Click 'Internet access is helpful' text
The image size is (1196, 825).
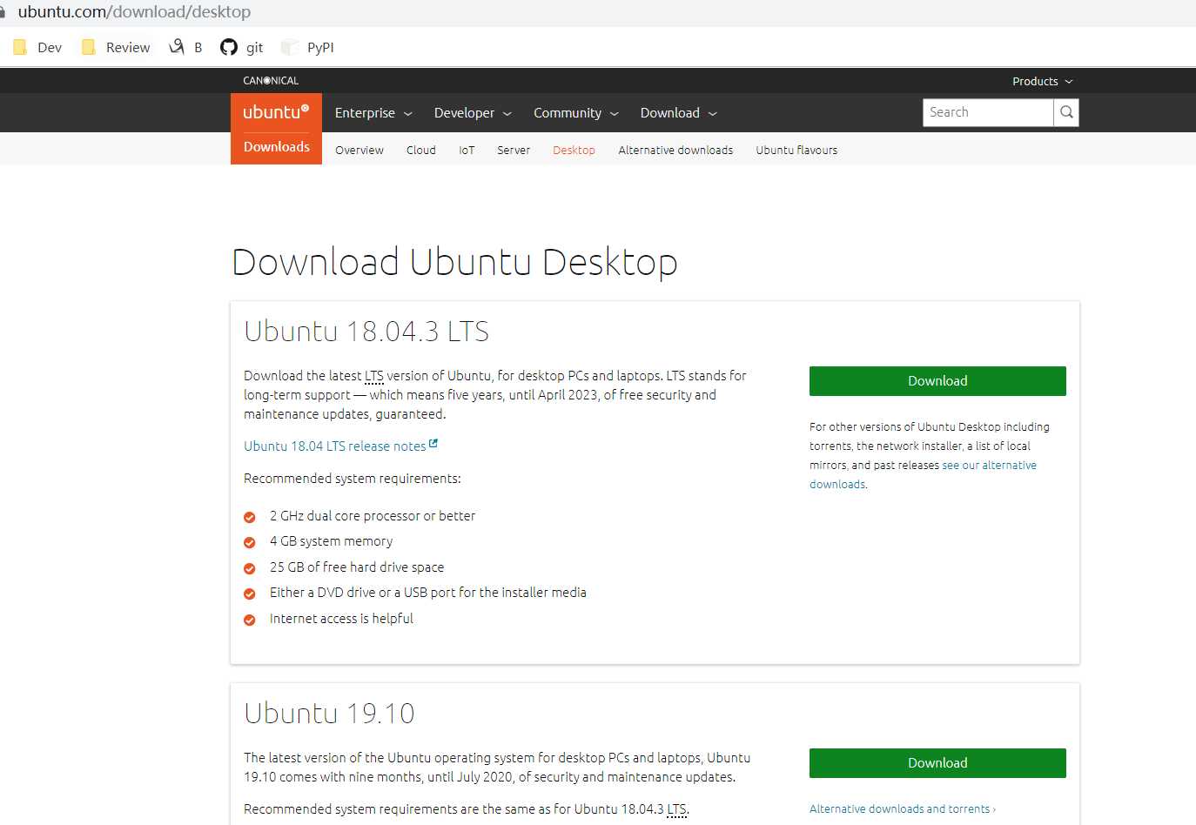(341, 619)
